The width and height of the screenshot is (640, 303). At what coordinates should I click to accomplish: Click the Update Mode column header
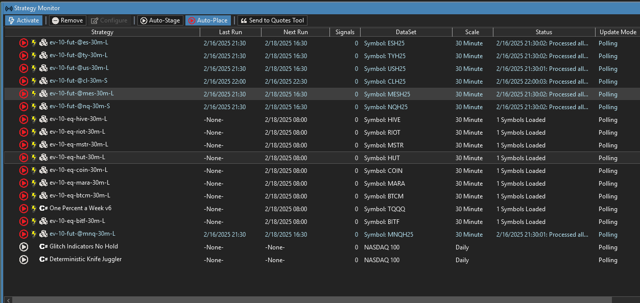[x=617, y=32]
